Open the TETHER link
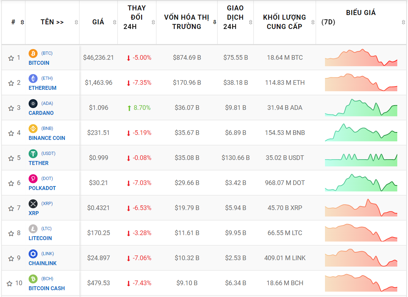 point(39,163)
